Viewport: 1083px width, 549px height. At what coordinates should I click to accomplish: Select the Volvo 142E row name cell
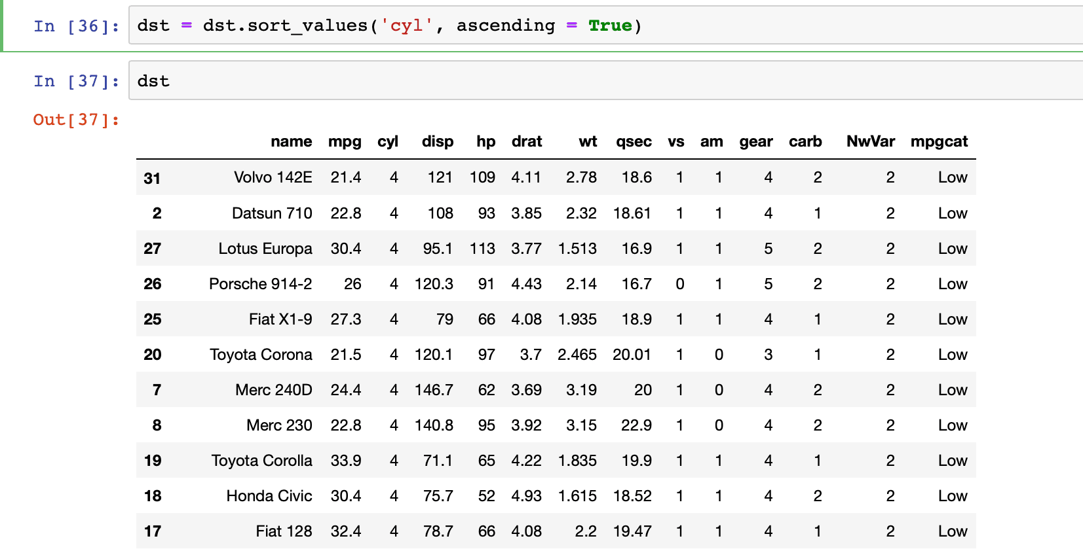(x=273, y=177)
